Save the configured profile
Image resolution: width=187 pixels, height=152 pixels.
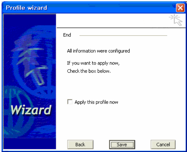point(122,144)
